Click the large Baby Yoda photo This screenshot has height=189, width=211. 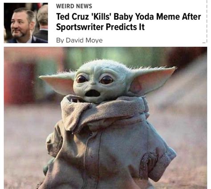[x=105, y=118]
